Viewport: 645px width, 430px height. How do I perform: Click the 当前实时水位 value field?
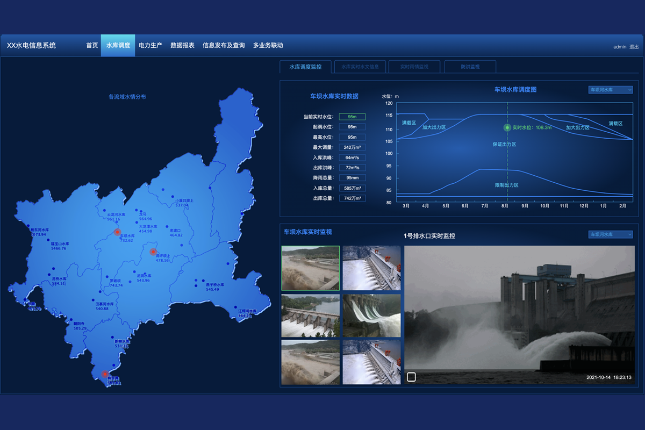[352, 117]
